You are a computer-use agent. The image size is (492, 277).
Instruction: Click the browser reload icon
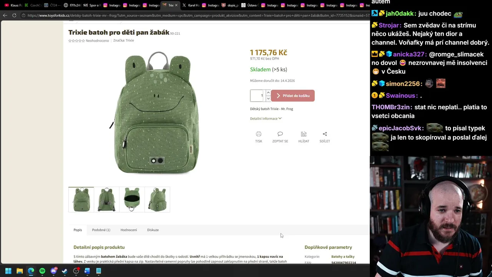pyautogui.click(x=14, y=15)
